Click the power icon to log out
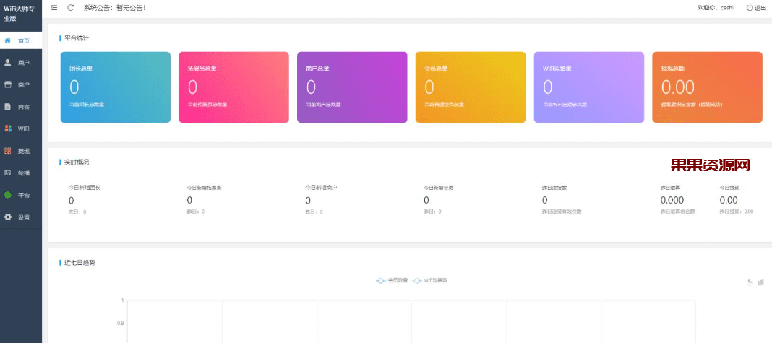 click(x=750, y=8)
